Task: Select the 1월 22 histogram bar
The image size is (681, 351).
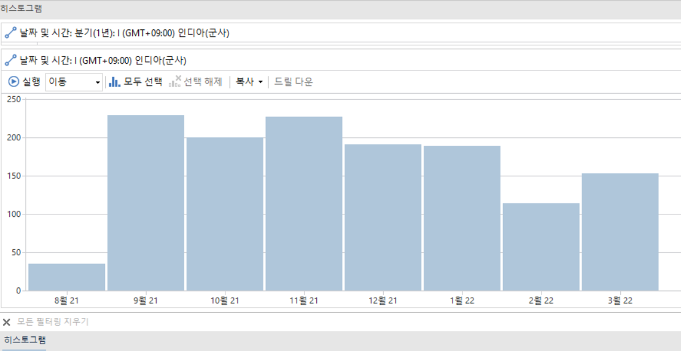Action: click(462, 217)
